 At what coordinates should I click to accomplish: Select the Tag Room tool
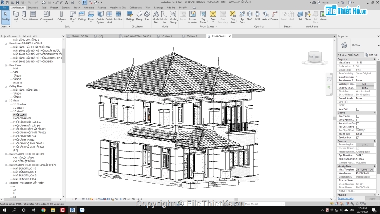coord(203,17)
